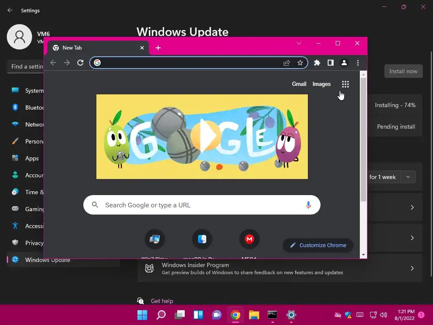
Task: Open Widgets from taskbar
Action: (198, 315)
